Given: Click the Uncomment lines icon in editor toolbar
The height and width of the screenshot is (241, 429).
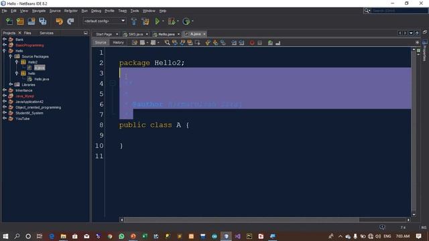Looking at the screenshot, I should coord(278,43).
